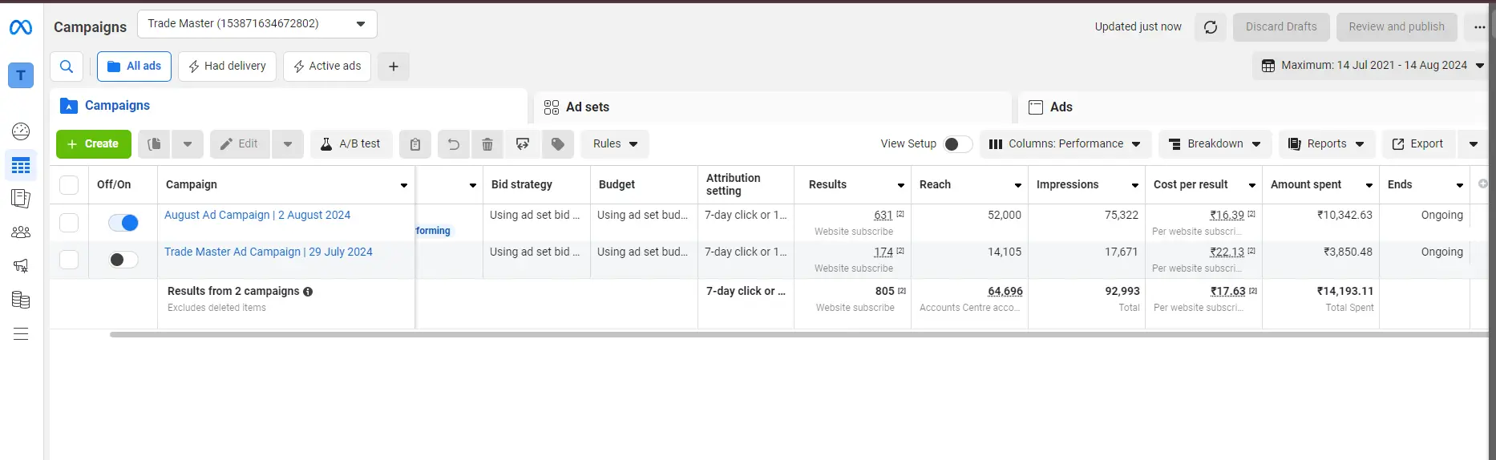Viewport: 1496px width, 460px height.
Task: Click Discard Drafts button
Action: point(1281,27)
